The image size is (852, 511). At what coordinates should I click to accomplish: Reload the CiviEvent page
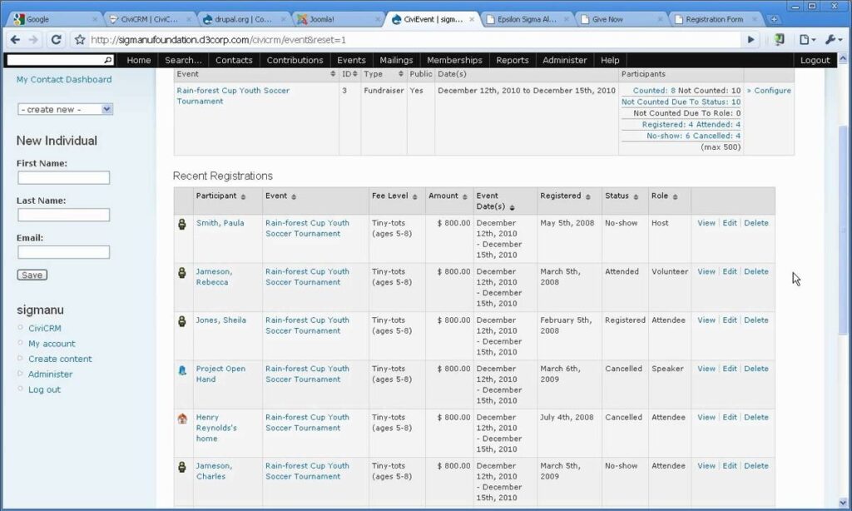[55, 38]
